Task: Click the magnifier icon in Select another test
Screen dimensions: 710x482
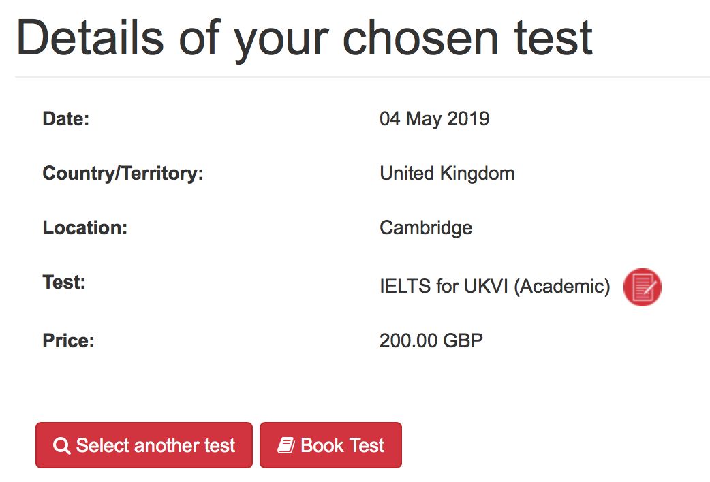Action: 61,446
